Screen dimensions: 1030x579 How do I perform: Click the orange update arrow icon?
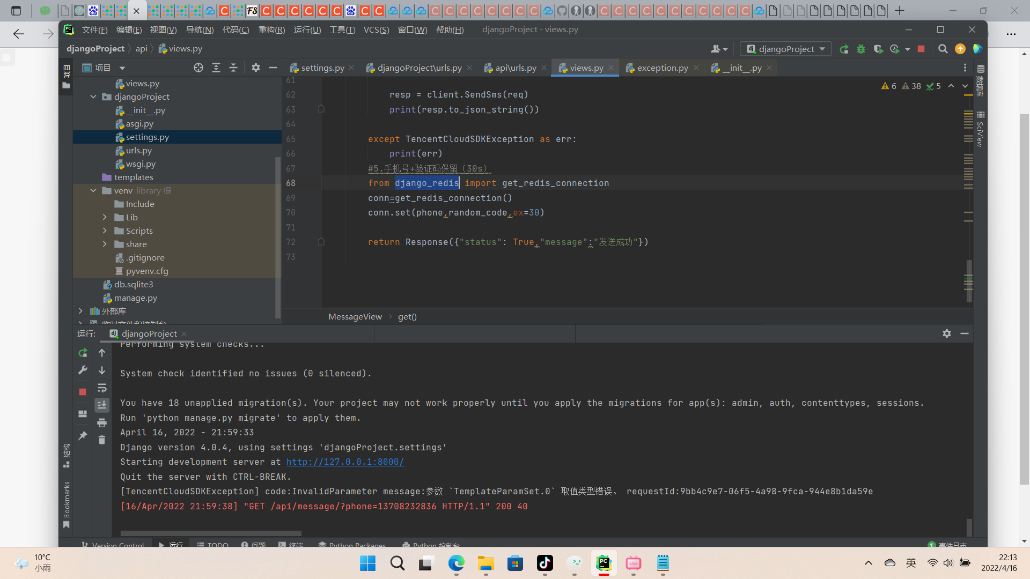coord(960,49)
